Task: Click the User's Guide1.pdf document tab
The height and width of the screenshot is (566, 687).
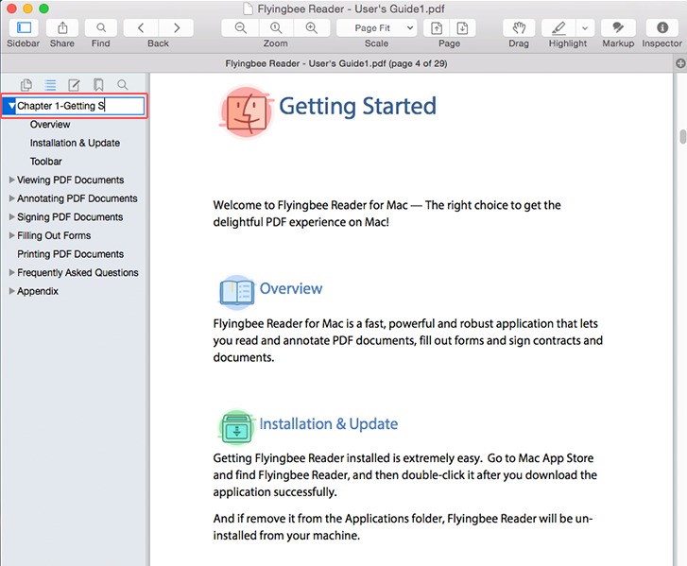Action: point(336,63)
